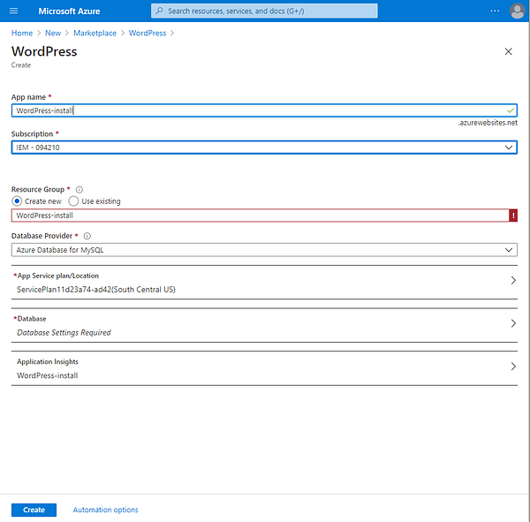Open Automation options link

tap(105, 510)
